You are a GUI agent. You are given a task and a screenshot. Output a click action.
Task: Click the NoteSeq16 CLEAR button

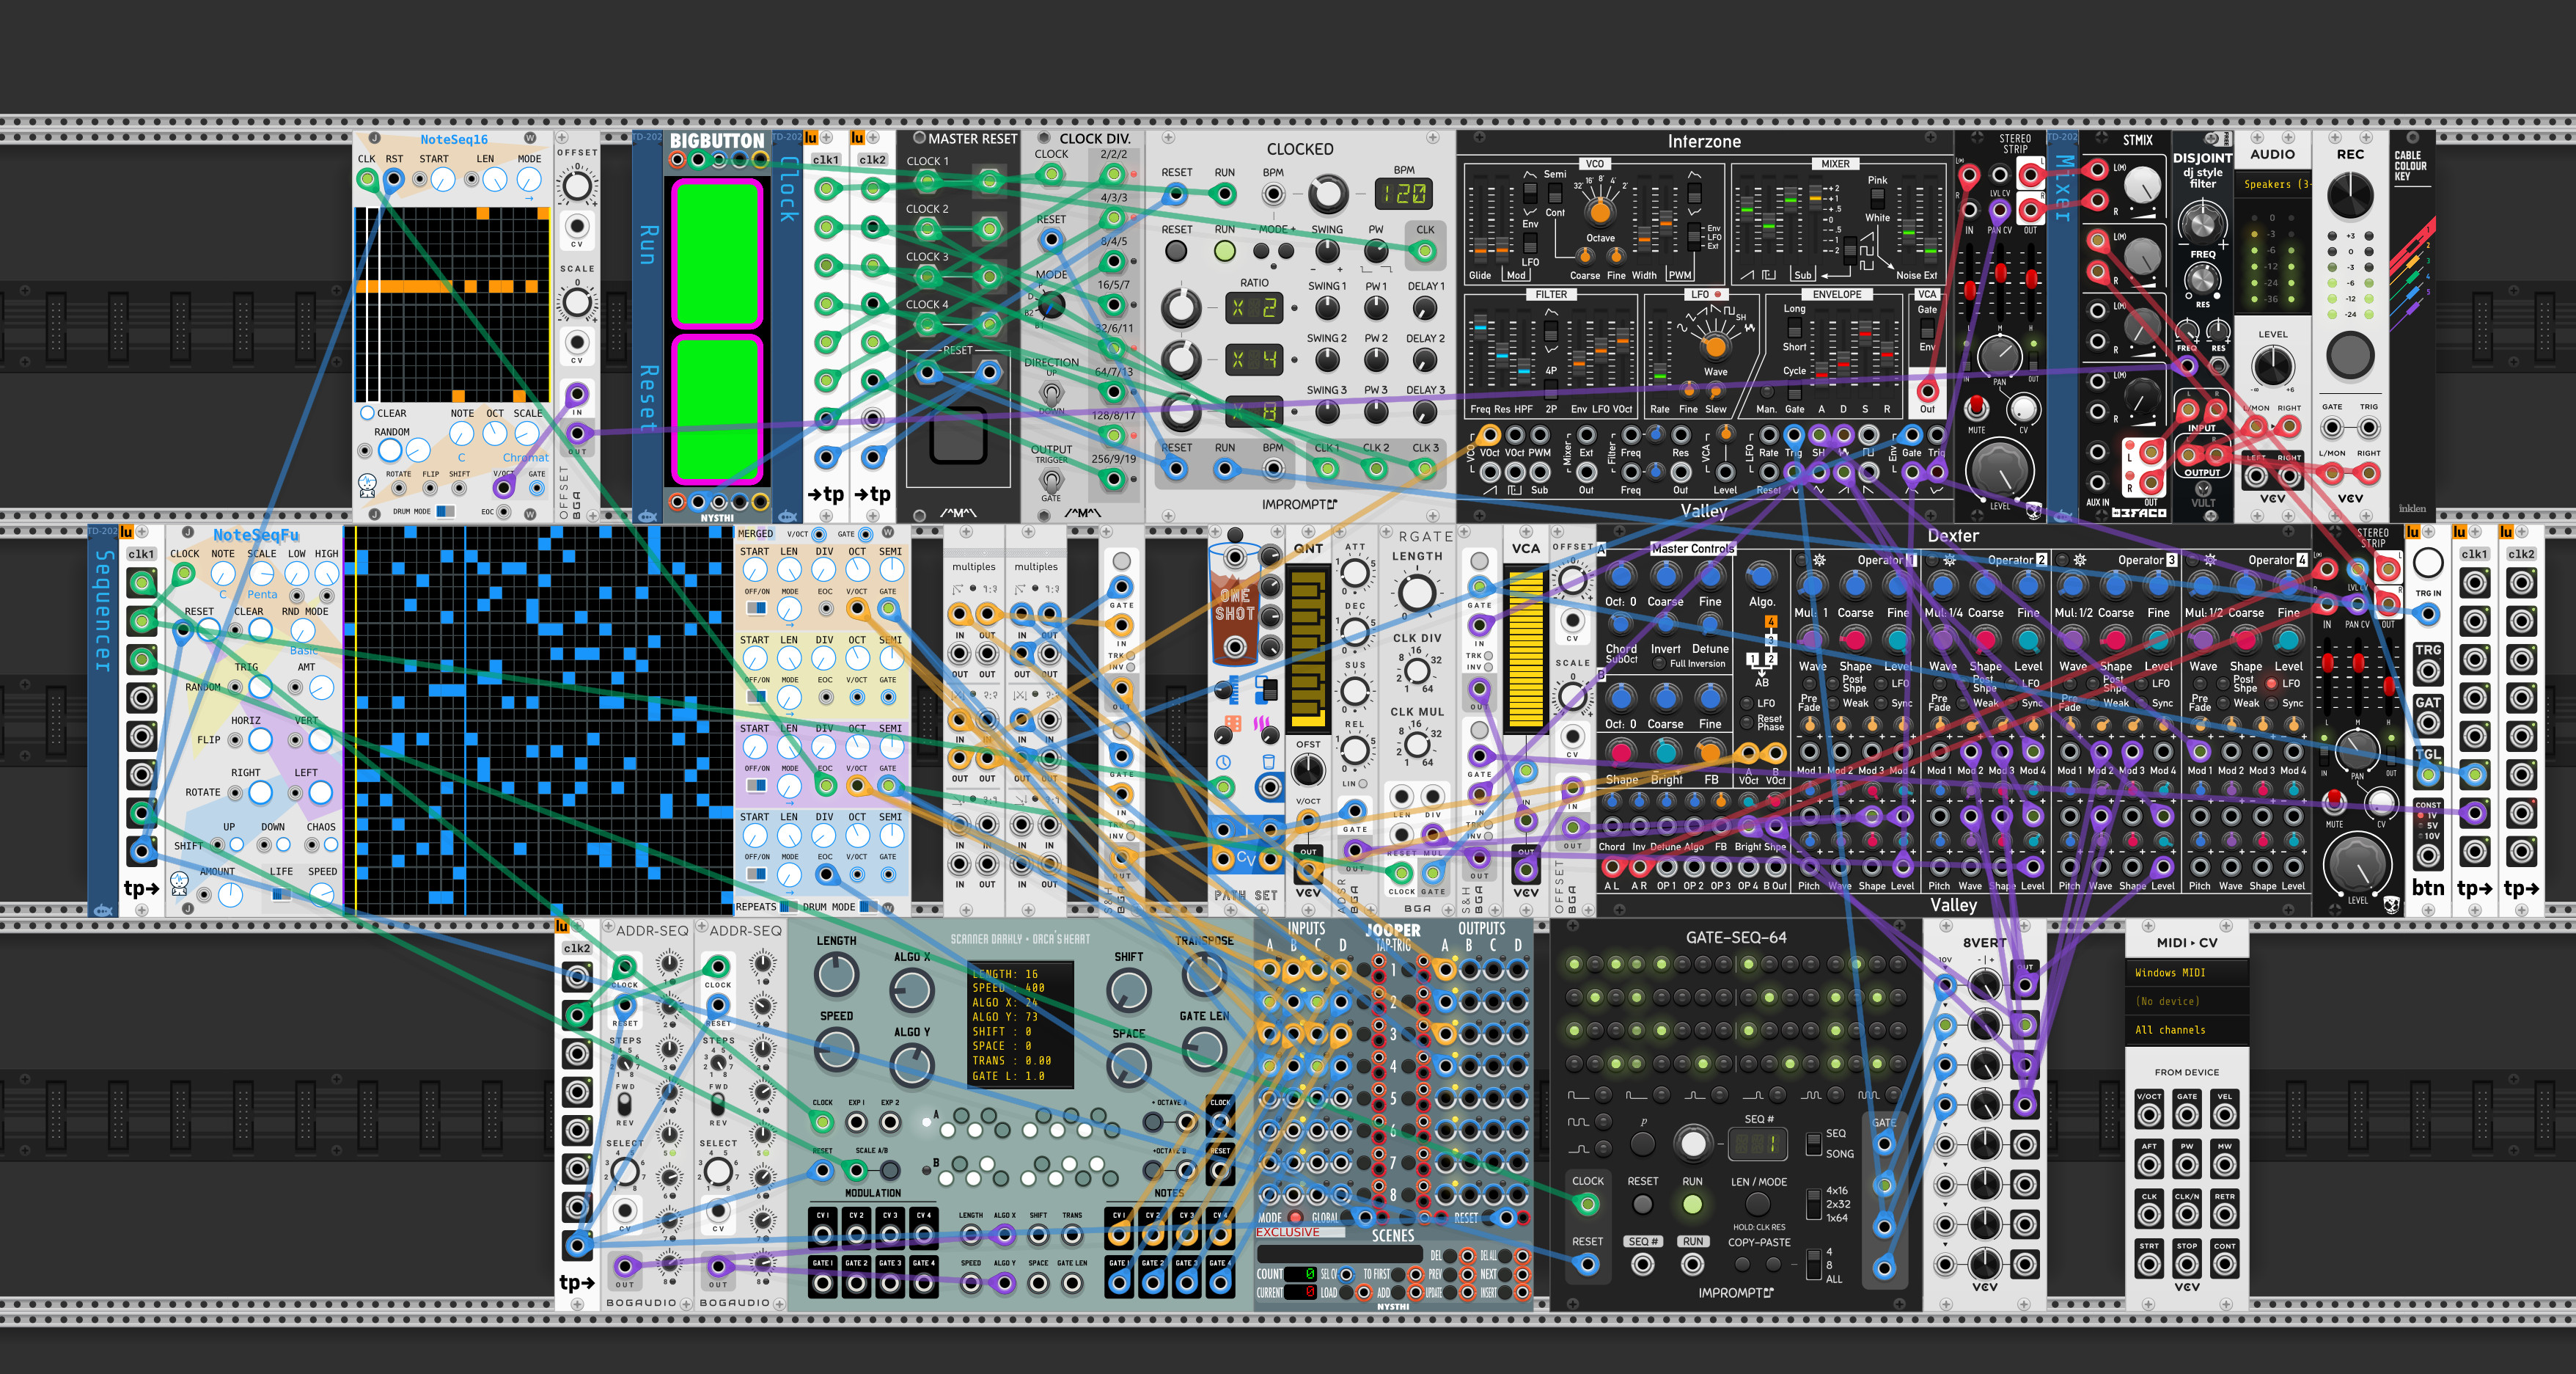pyautogui.click(x=367, y=413)
